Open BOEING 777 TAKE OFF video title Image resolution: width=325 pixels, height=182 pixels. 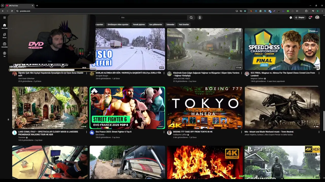point(193,132)
